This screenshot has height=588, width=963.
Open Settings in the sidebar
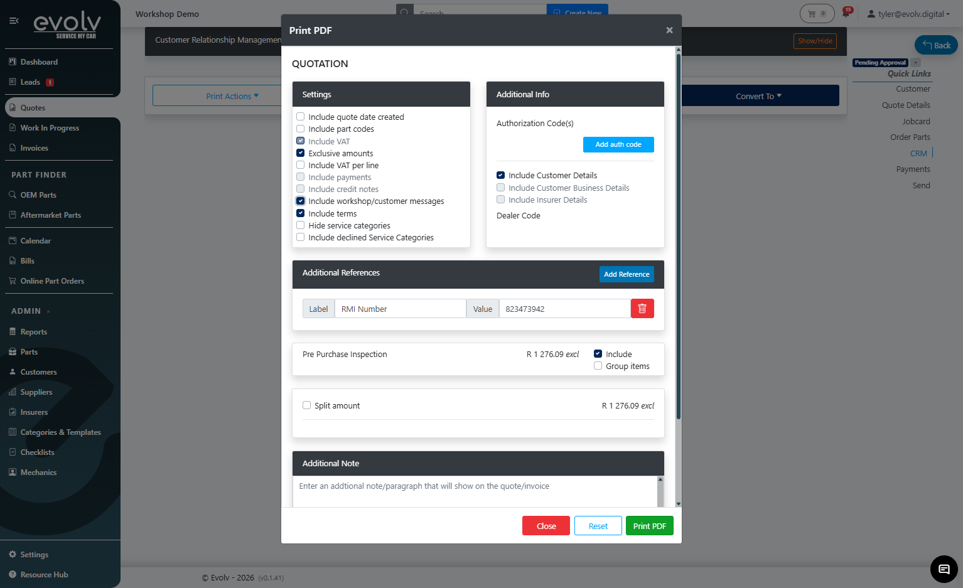click(x=34, y=555)
